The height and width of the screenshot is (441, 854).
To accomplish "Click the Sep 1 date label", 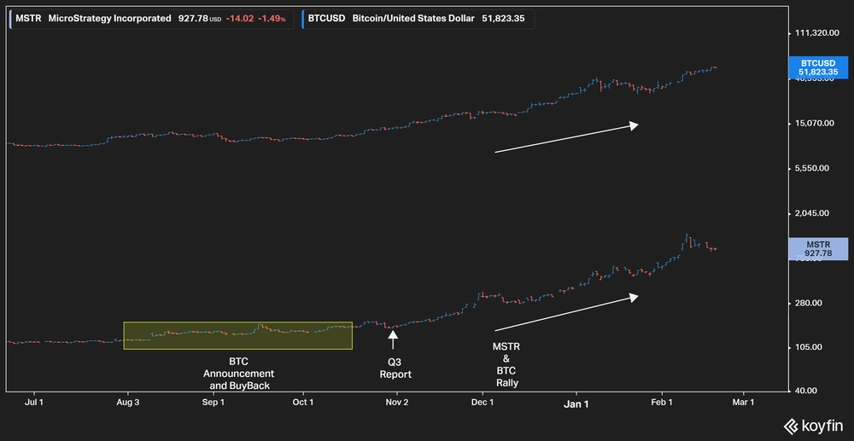I will [x=213, y=403].
